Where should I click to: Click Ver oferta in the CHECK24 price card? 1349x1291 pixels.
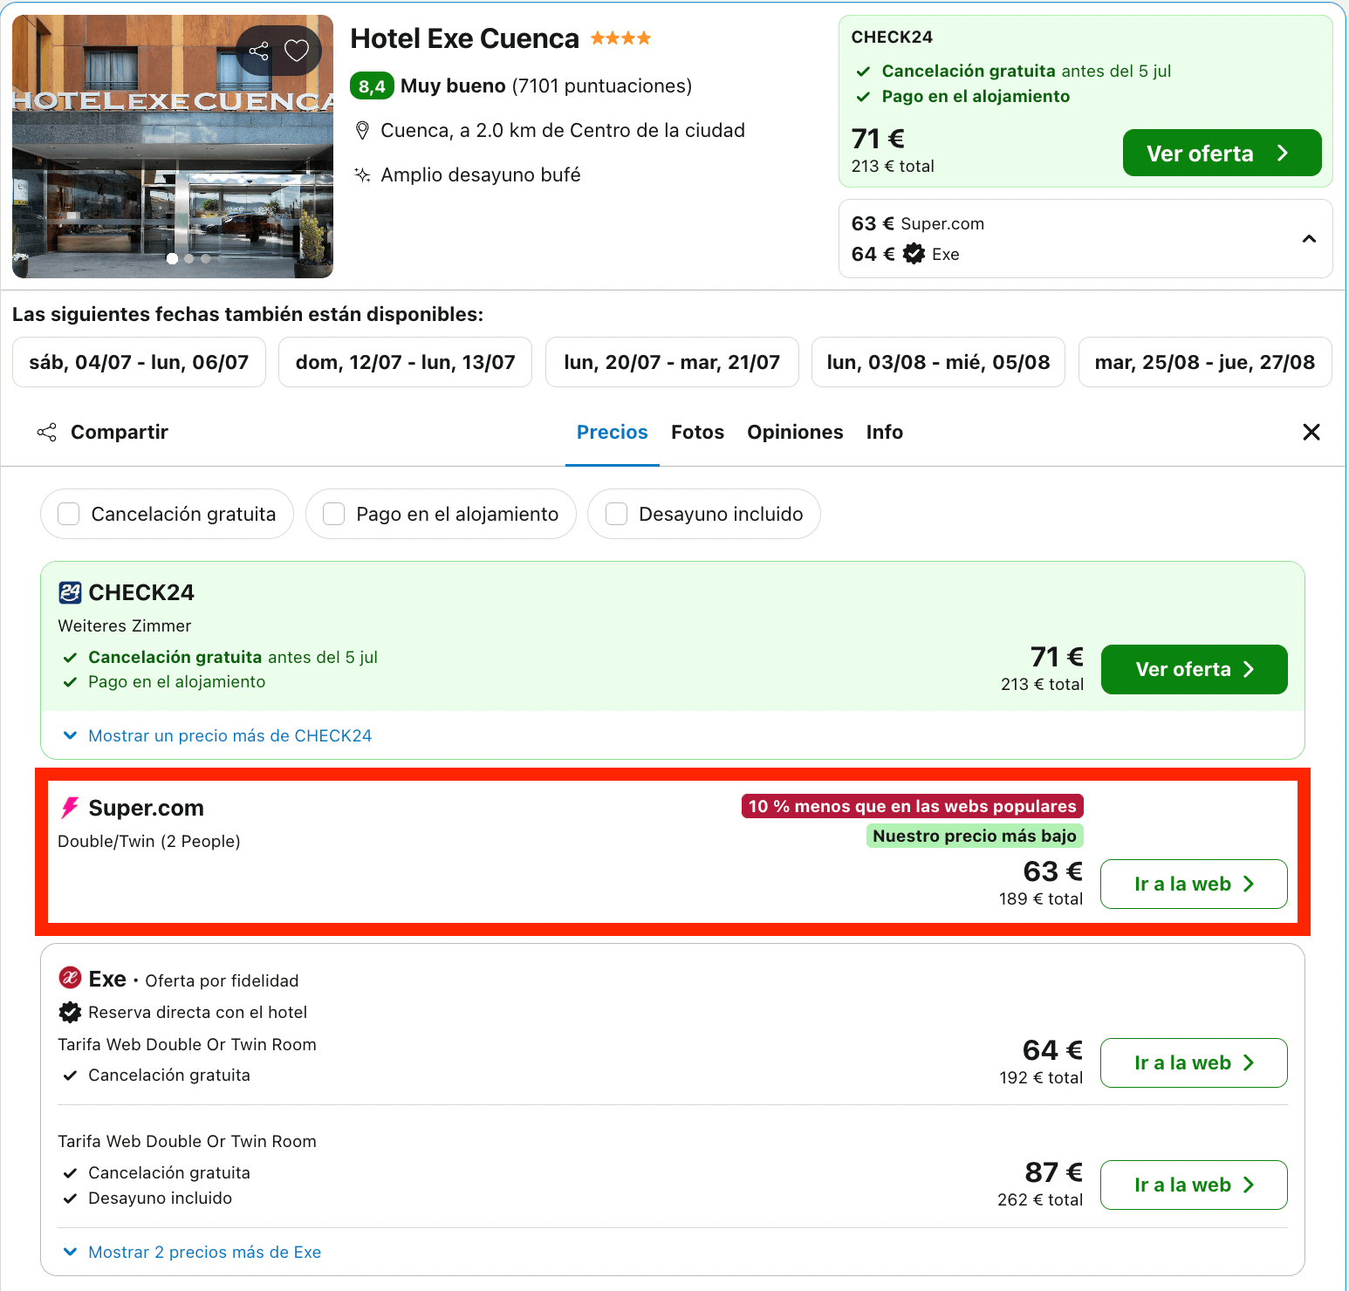1194,669
